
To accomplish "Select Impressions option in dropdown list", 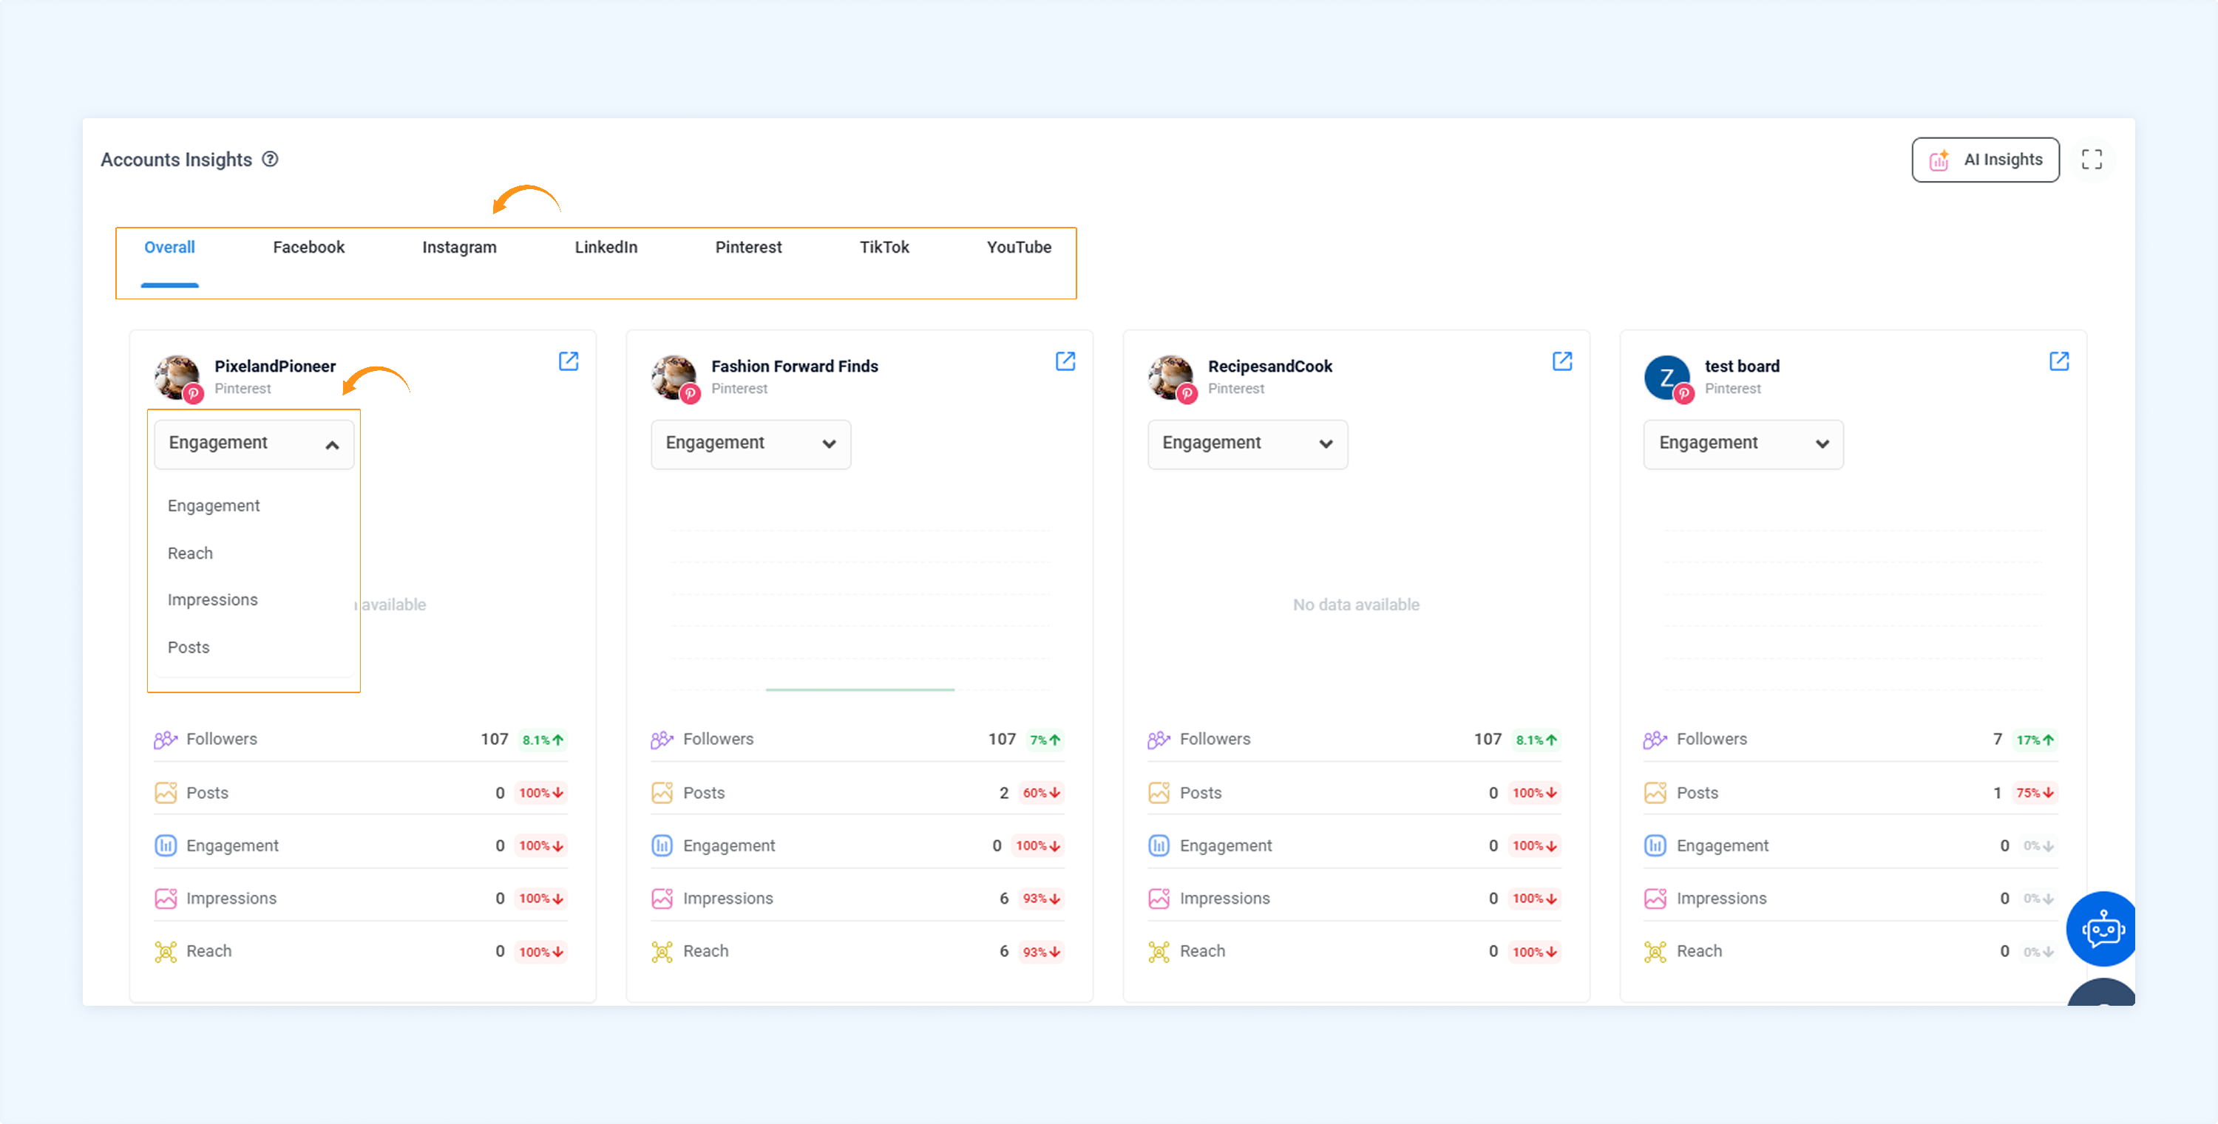I will [213, 600].
